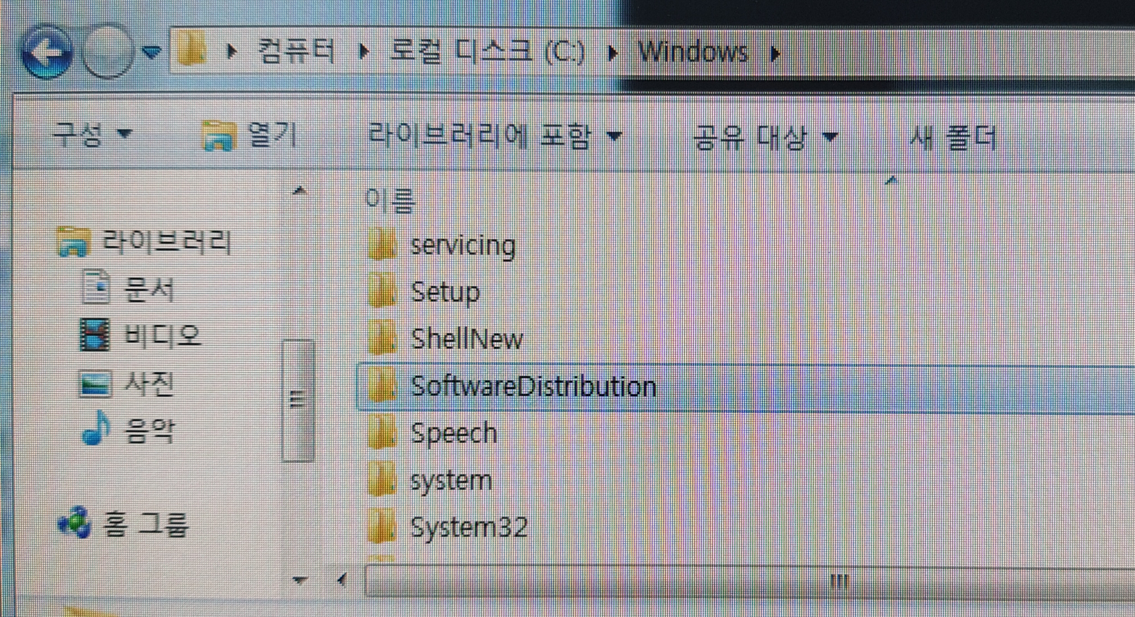Select 홈 그룹 in the navigation pane

[145, 524]
